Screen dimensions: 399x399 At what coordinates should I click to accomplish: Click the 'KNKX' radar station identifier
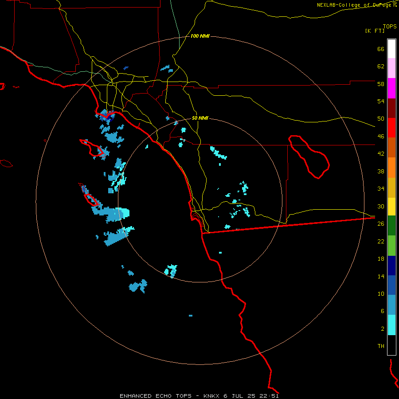click(211, 396)
